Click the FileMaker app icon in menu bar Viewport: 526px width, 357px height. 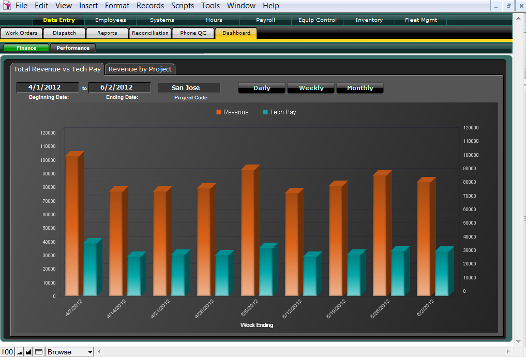click(7, 6)
